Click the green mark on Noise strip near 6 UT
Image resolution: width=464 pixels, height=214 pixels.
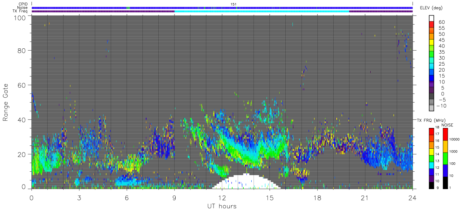click(128, 8)
